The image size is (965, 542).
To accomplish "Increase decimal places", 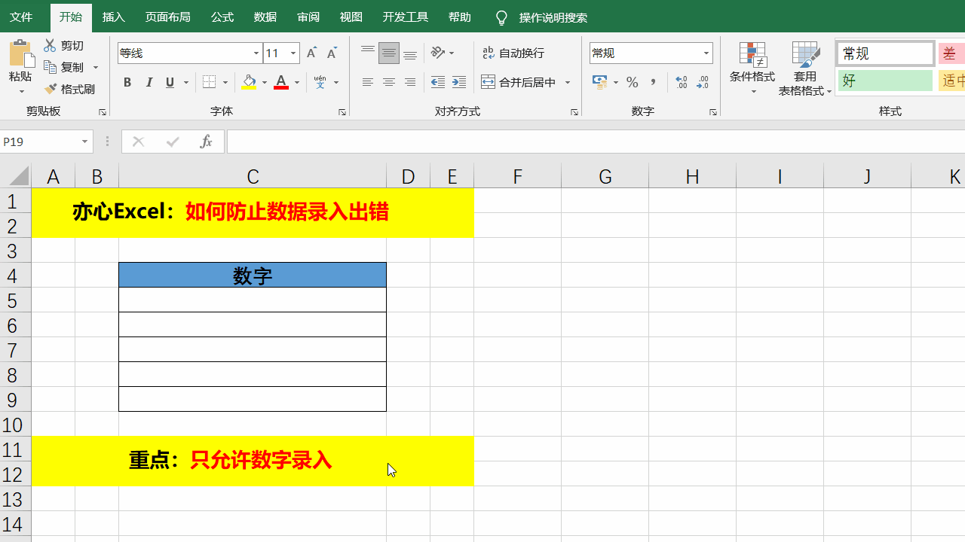I will pyautogui.click(x=682, y=82).
